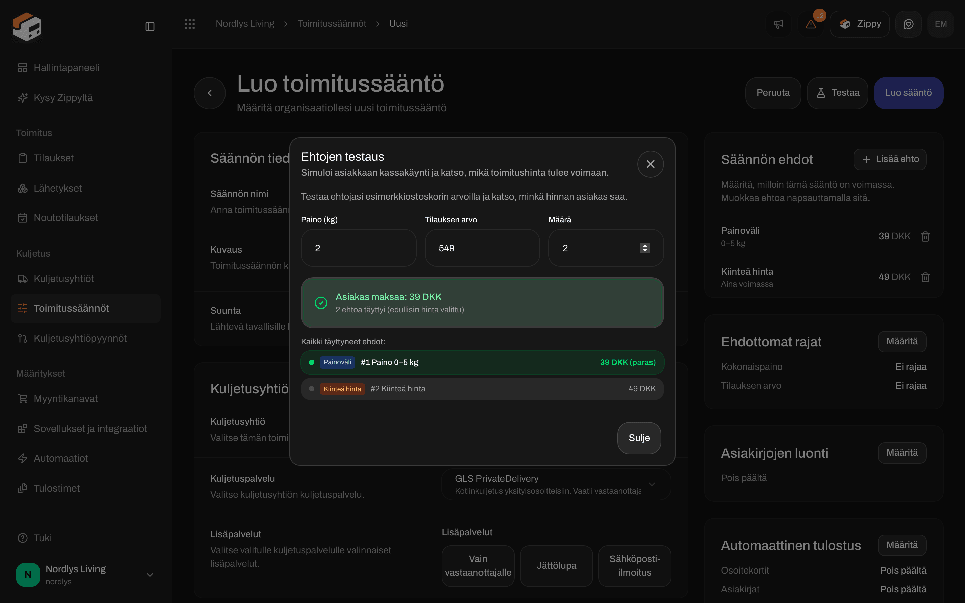
Task: Click the Zippy assistant button
Action: click(860, 24)
